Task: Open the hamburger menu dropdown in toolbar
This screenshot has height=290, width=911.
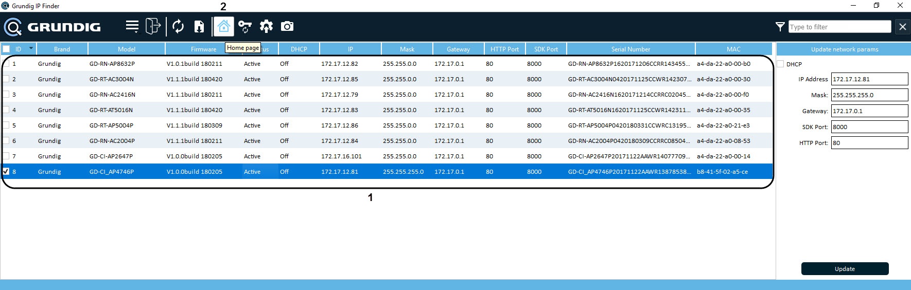Action: coord(132,26)
